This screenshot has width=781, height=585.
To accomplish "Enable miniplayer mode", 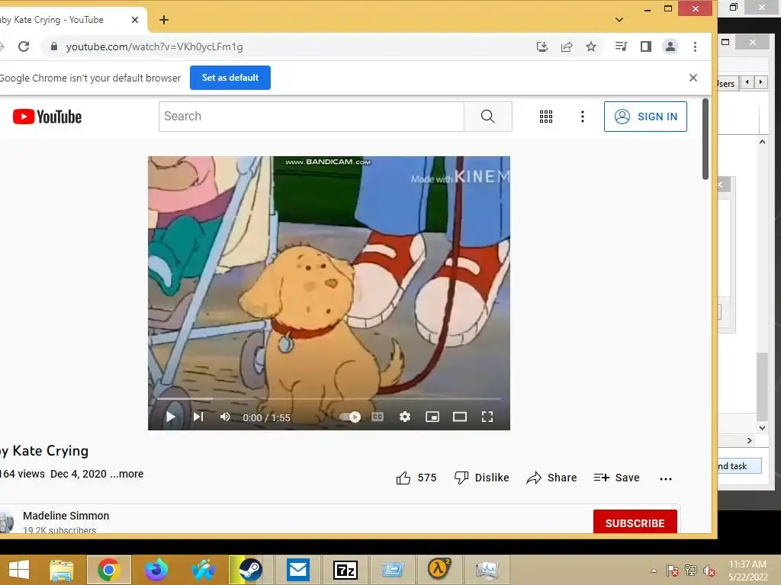I will click(432, 417).
